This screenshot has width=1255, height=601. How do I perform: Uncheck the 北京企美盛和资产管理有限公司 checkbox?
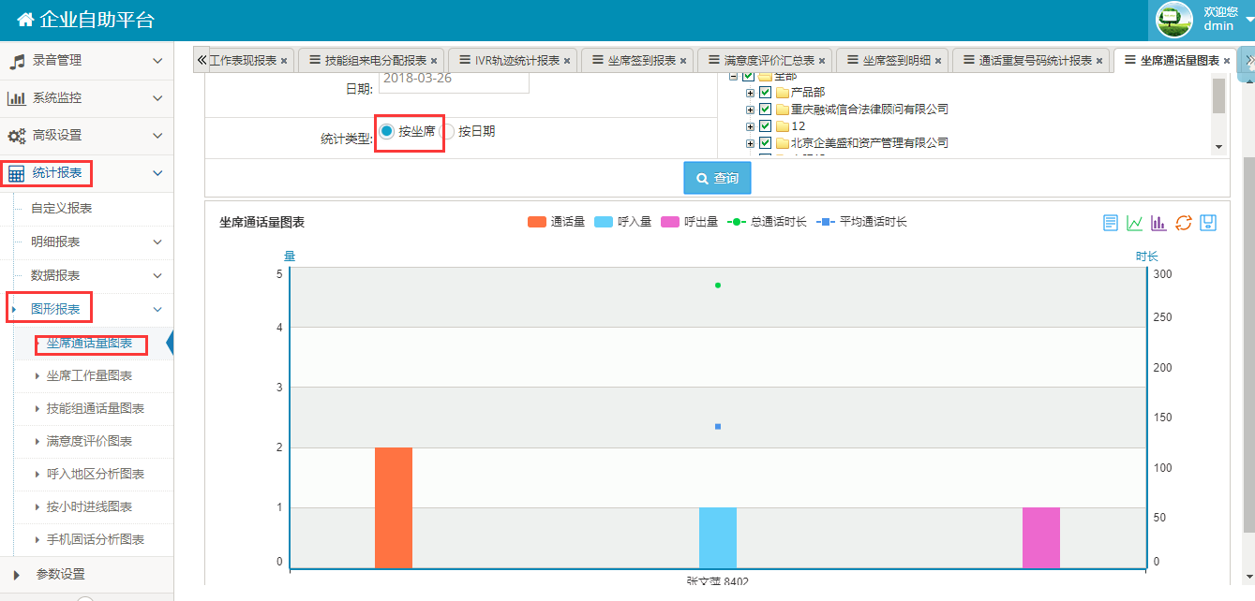pyautogui.click(x=765, y=143)
